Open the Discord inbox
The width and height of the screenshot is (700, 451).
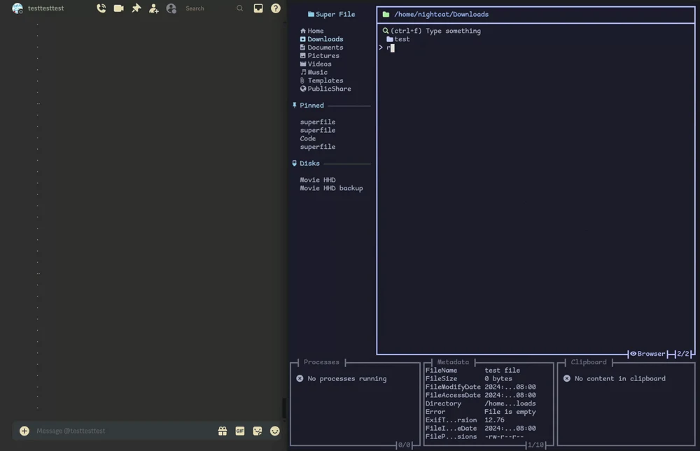258,8
